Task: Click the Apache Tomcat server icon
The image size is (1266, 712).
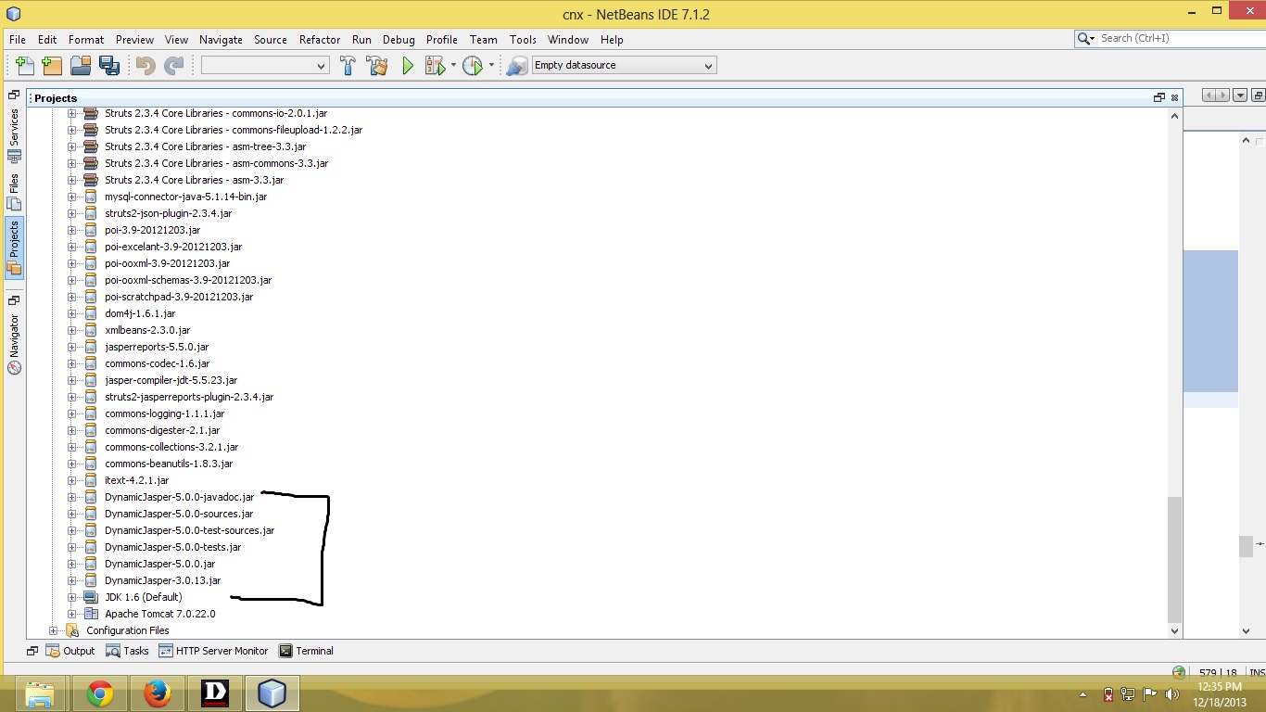Action: 91,614
